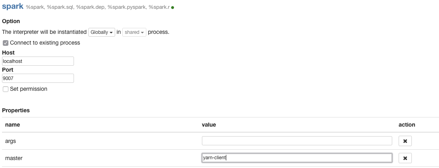This screenshot has width=439, height=168.
Task: Open the Globally instantiation dropdown
Action: pyautogui.click(x=102, y=32)
